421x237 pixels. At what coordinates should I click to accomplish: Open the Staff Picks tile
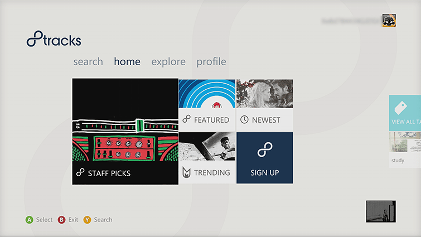coord(125,131)
